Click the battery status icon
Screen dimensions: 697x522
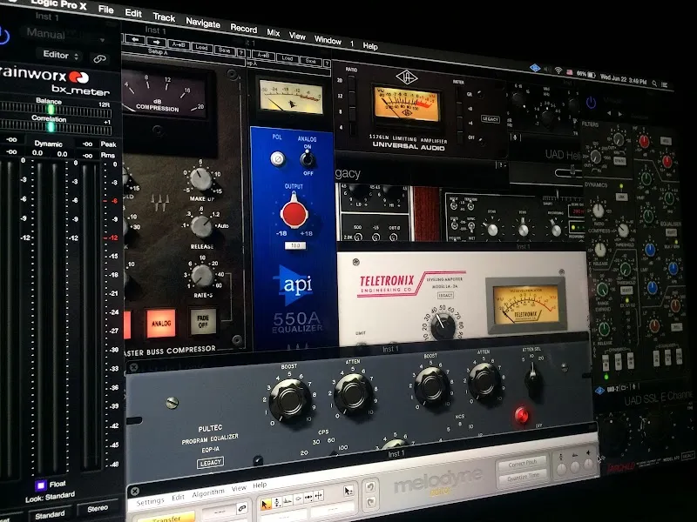[x=592, y=75]
